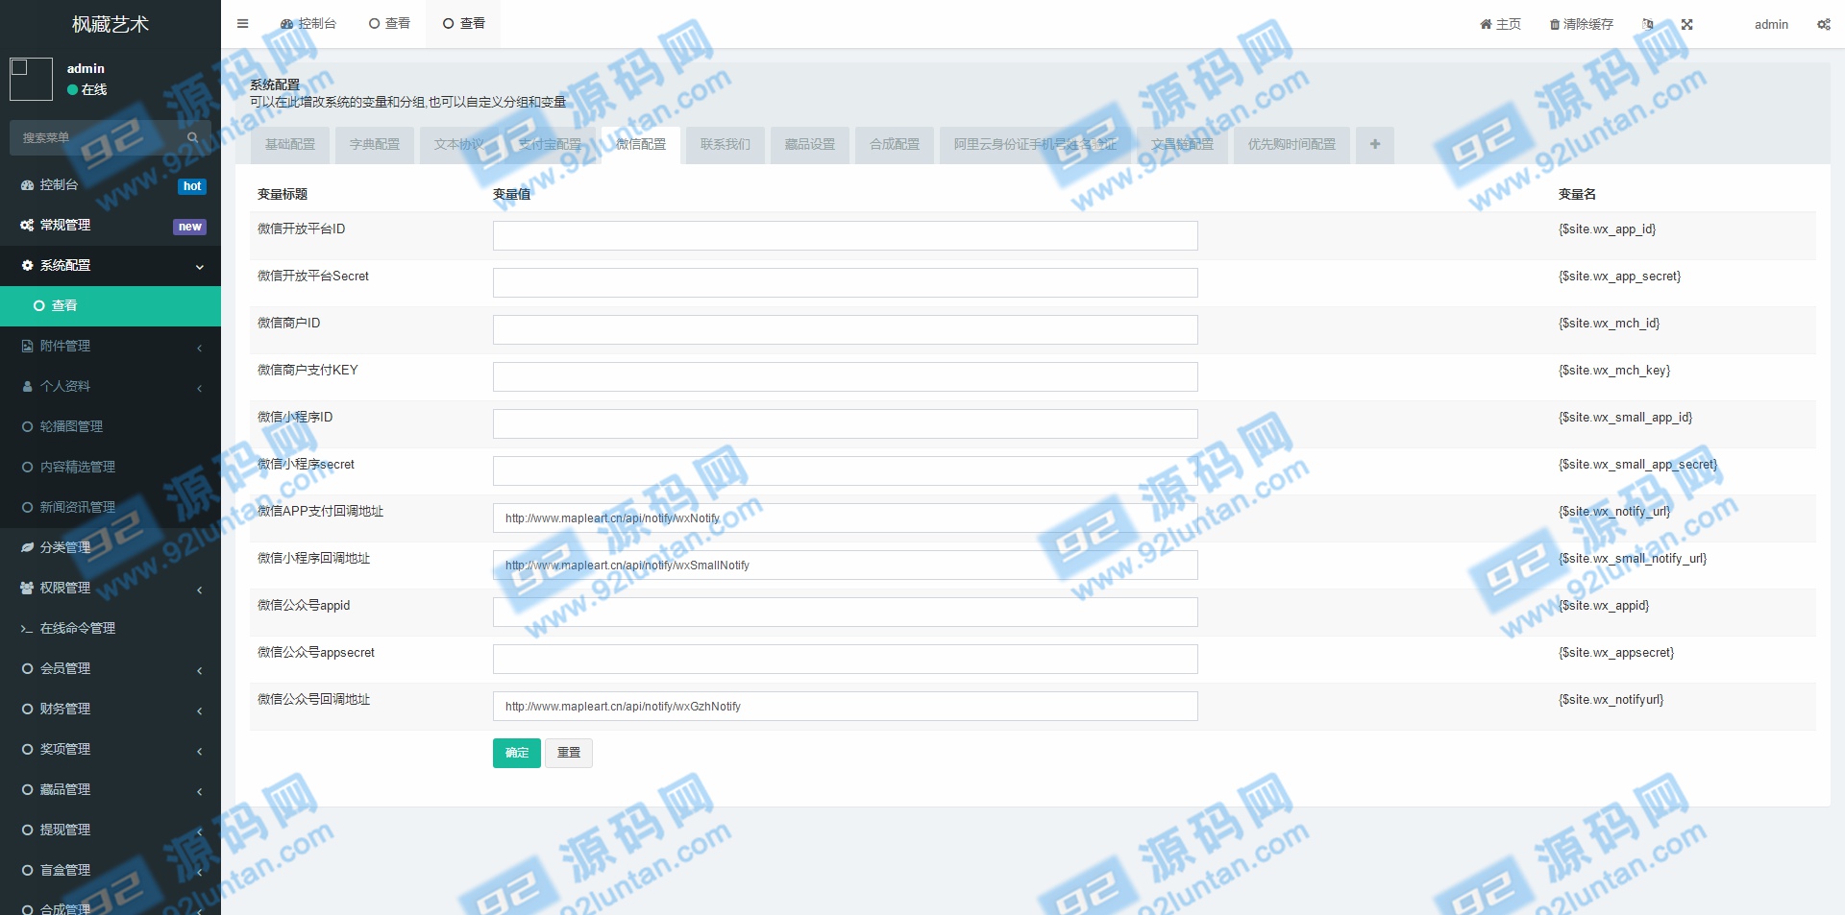Click the 微信开放平台ID input field

point(845,235)
